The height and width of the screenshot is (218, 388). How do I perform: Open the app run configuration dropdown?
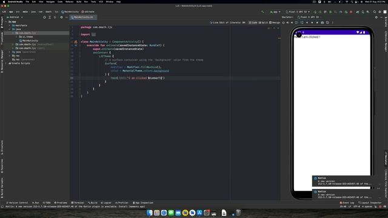275,12
